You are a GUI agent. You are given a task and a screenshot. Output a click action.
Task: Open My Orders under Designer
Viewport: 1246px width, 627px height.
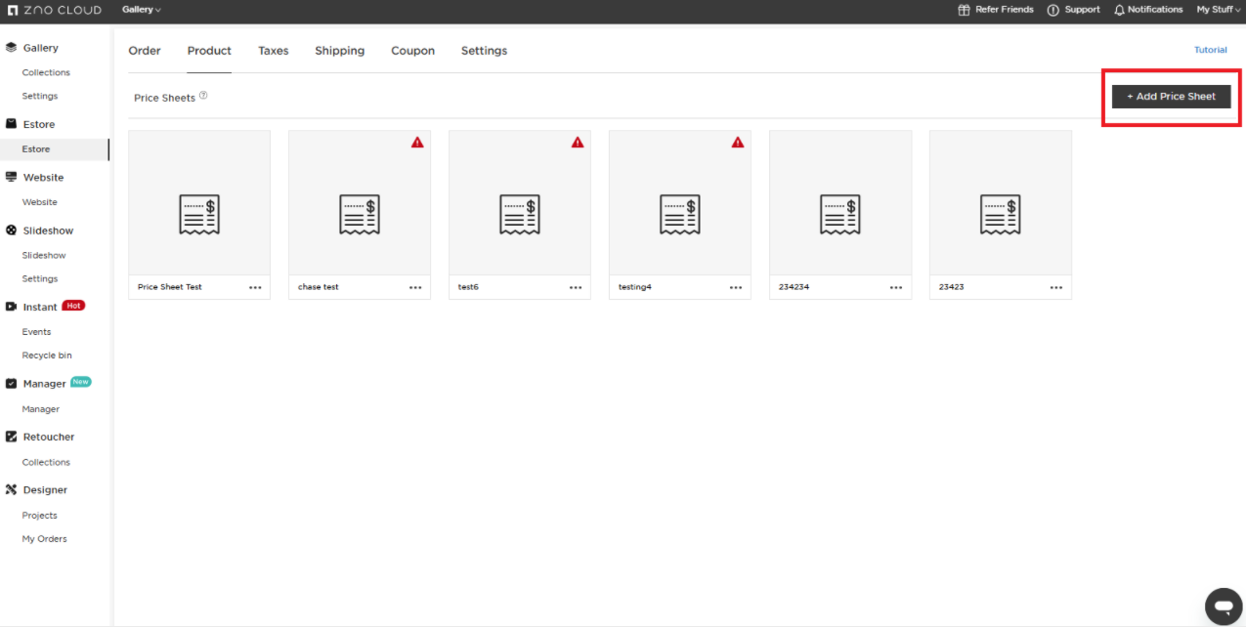(45, 539)
